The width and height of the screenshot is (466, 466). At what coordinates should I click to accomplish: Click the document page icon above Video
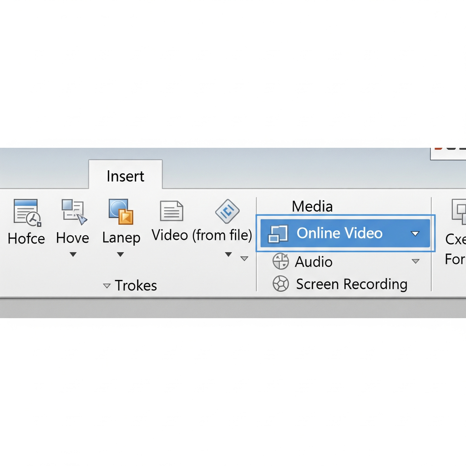pyautogui.click(x=172, y=211)
